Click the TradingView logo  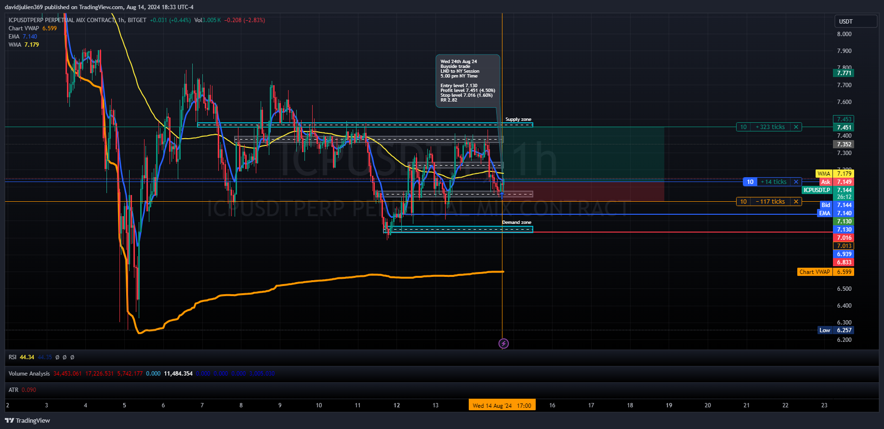pos(27,420)
